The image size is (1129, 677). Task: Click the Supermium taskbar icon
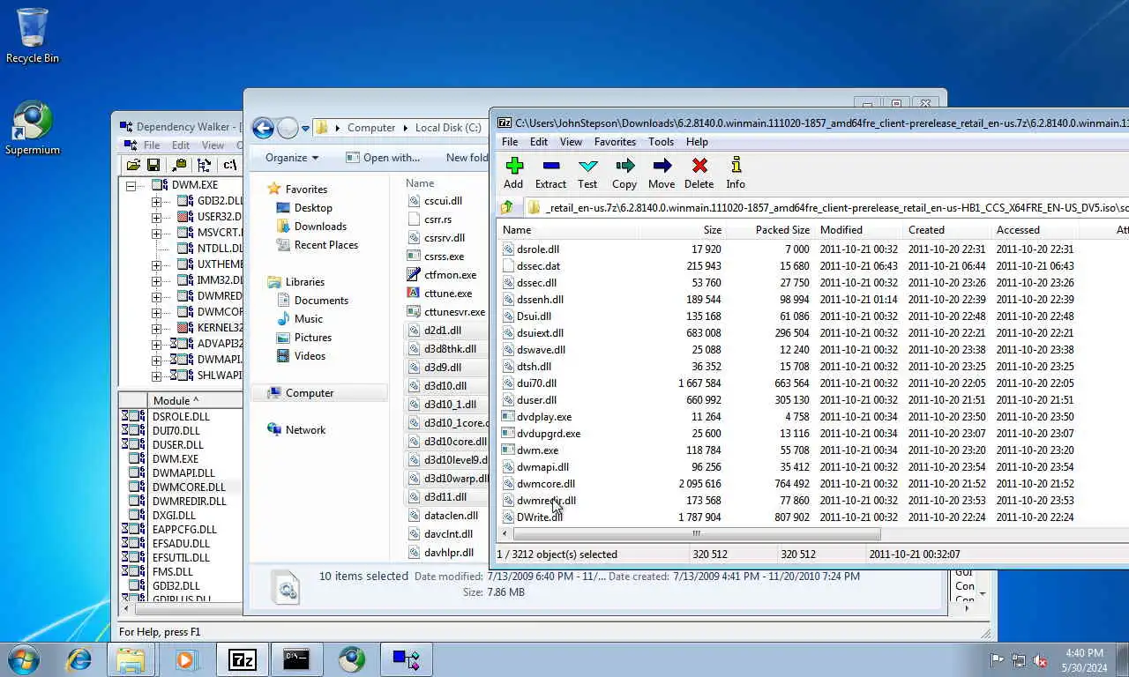click(351, 658)
